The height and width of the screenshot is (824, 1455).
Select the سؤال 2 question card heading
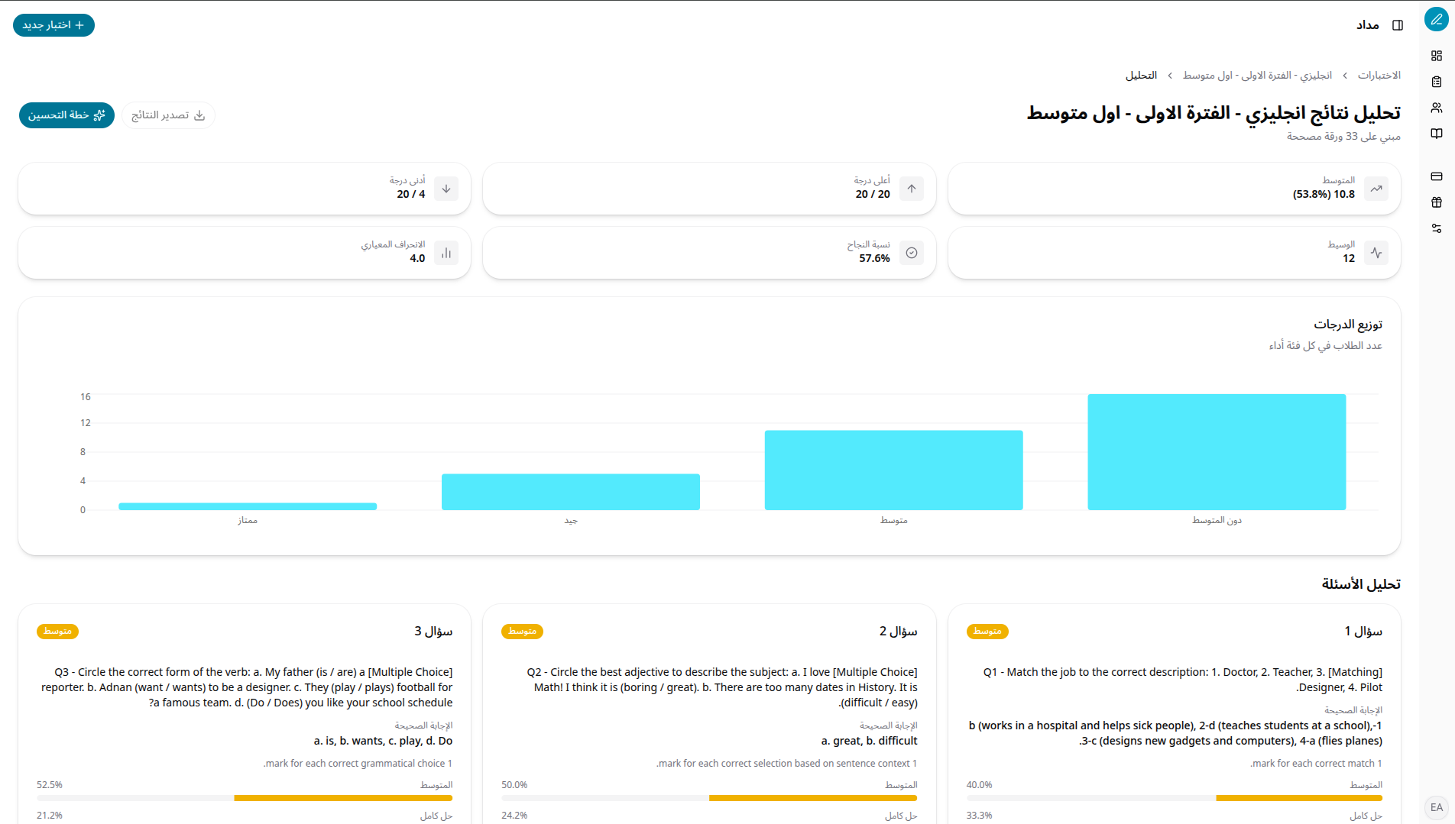898,632
